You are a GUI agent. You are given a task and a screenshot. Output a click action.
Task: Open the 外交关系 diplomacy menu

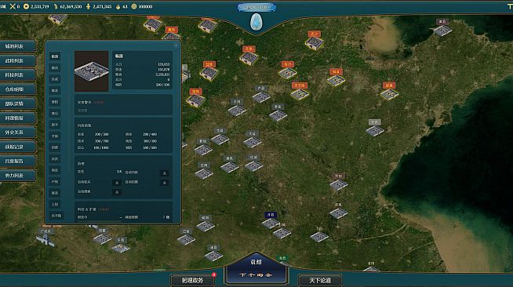pyautogui.click(x=18, y=133)
